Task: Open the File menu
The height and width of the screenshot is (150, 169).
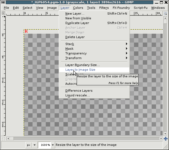Action: (6, 8)
